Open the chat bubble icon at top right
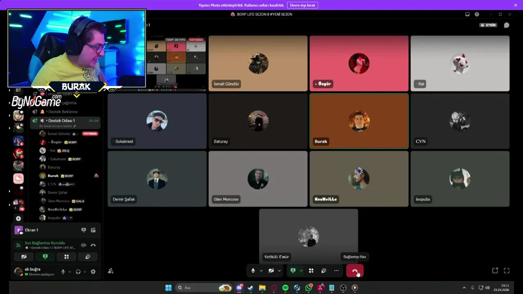This screenshot has height=294, width=523. [506, 25]
